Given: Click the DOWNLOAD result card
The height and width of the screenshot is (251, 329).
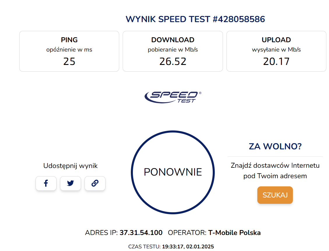Looking at the screenshot, I should 173,51.
